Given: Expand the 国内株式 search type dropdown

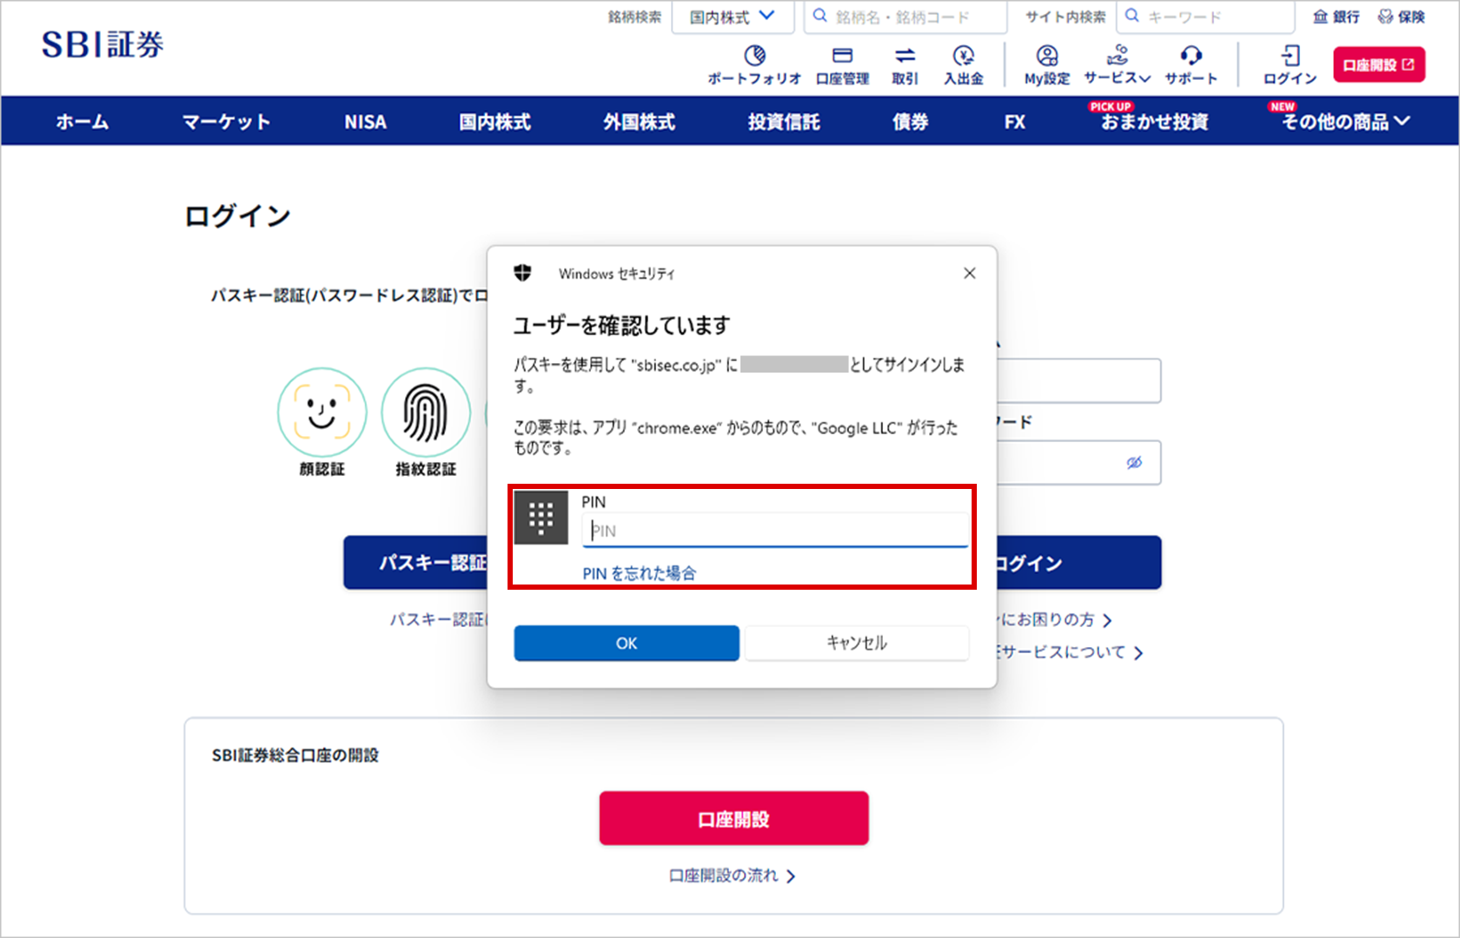Looking at the screenshot, I should click(732, 17).
